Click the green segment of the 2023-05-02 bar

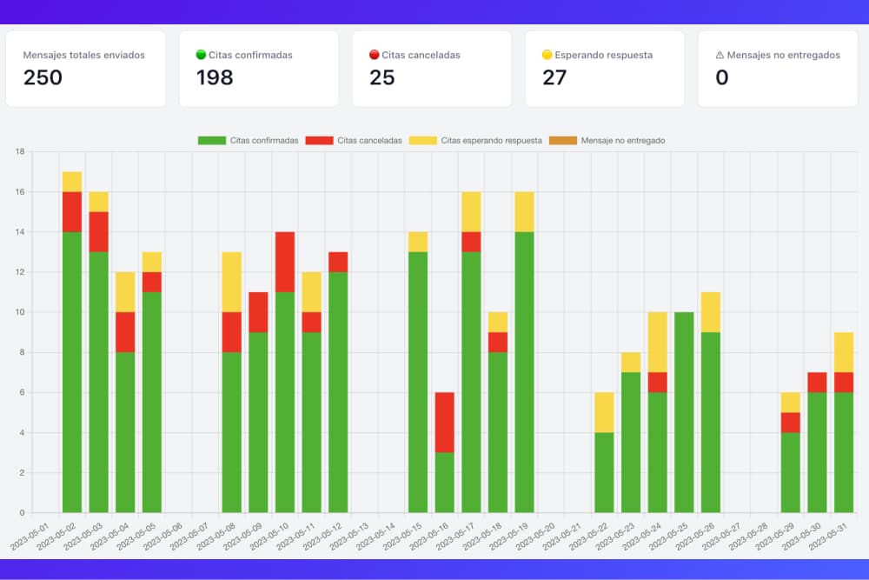(x=72, y=372)
